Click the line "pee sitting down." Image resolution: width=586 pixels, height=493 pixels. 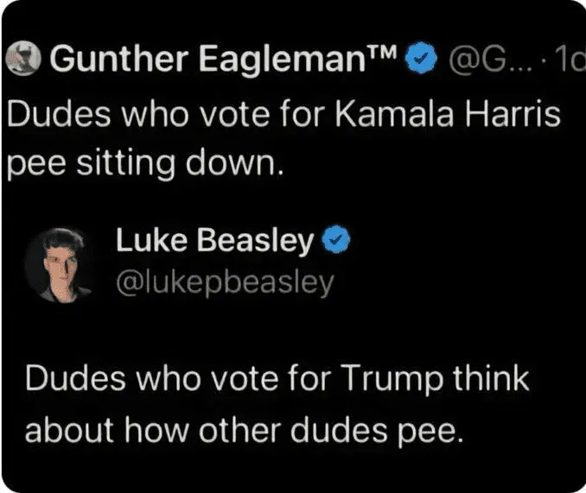(145, 163)
